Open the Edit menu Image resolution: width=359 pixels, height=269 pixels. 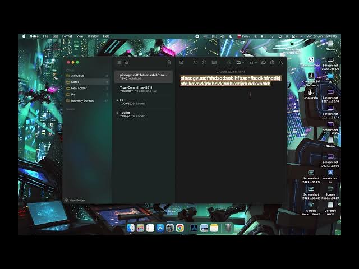click(55, 36)
